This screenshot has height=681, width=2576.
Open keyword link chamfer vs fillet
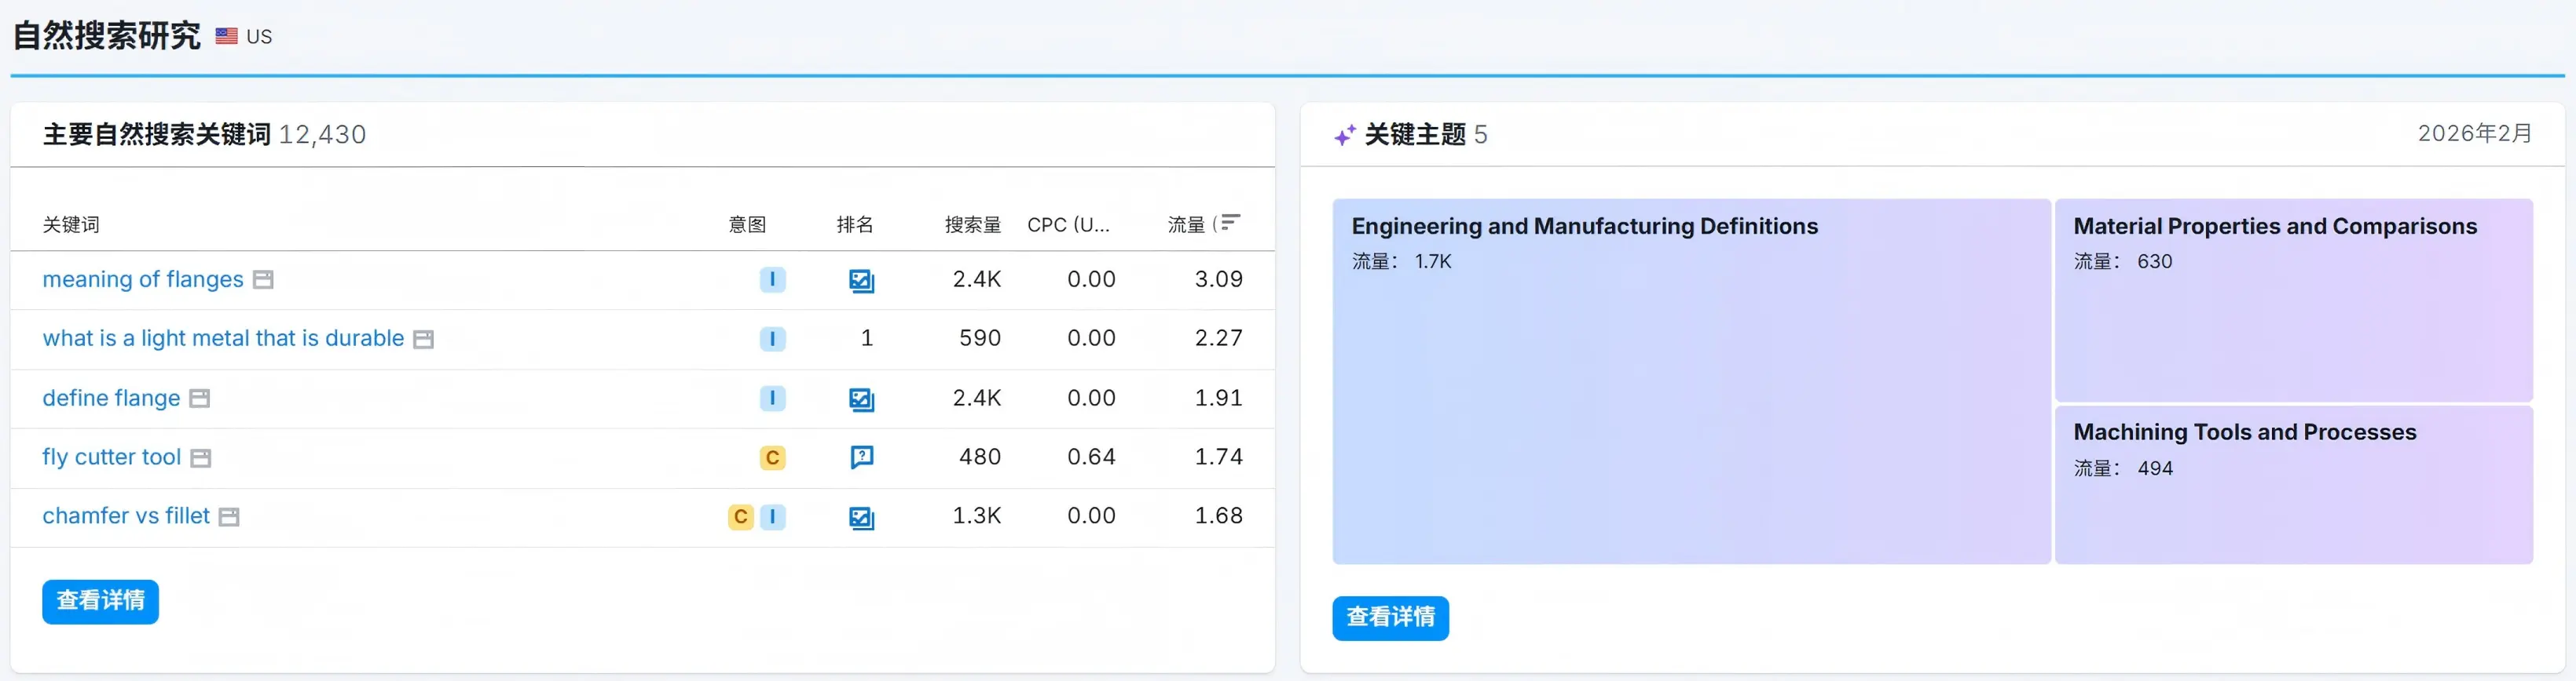point(126,516)
